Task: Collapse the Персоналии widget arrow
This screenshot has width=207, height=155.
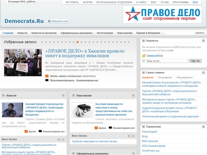Action: tap(74, 95)
